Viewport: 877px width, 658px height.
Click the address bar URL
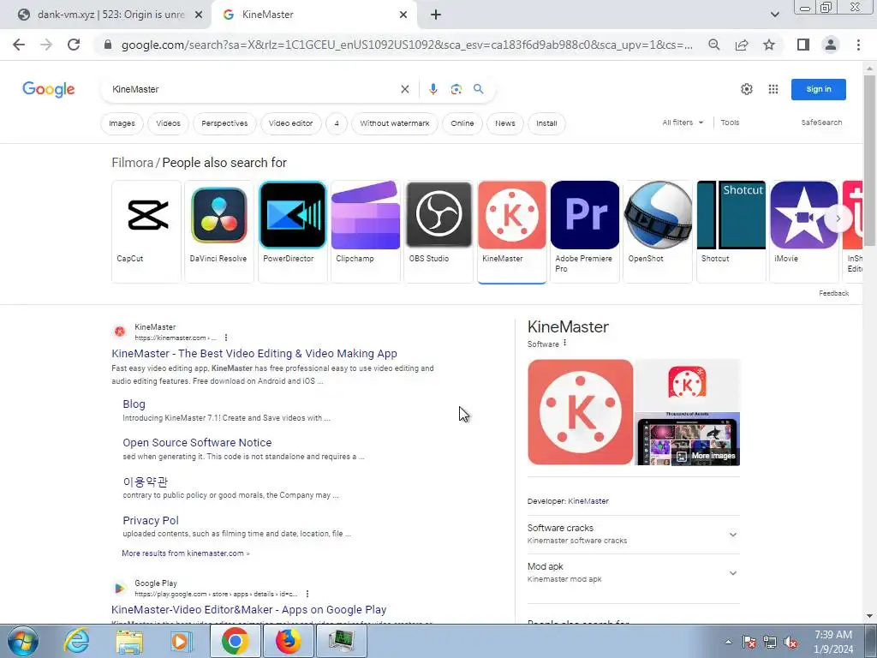407,45
